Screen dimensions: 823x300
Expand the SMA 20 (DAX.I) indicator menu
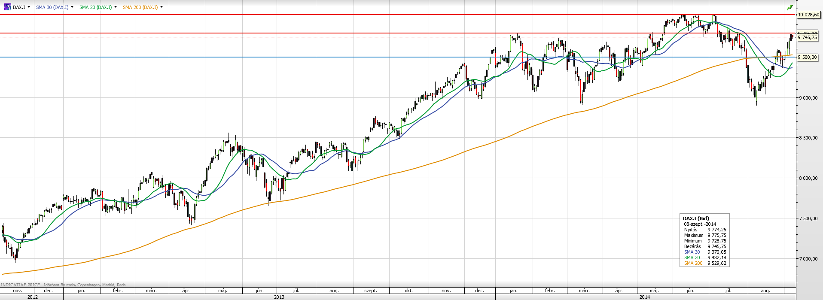(116, 7)
